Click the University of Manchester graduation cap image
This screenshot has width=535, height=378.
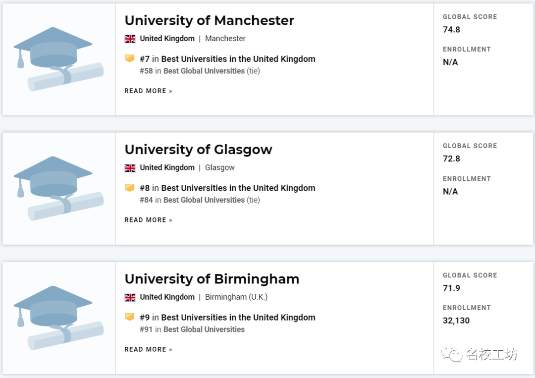[58, 59]
